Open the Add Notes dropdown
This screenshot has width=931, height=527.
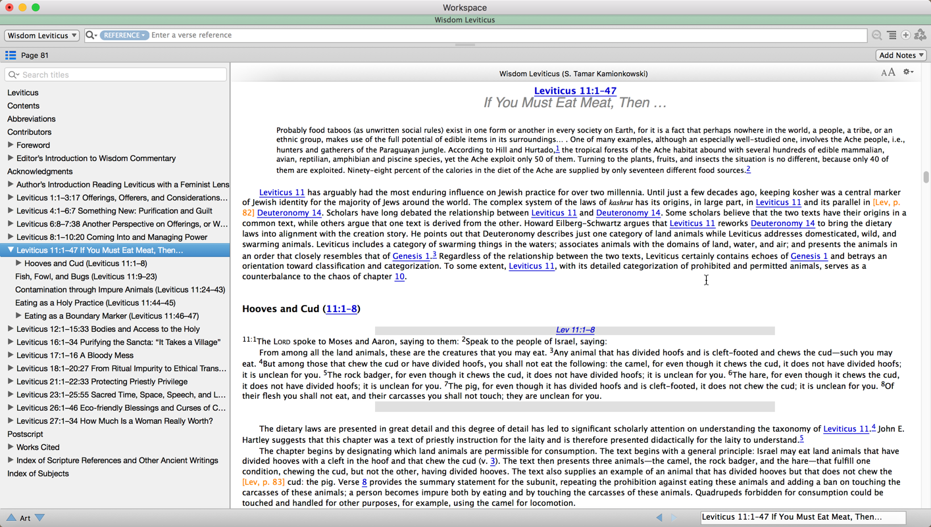pos(901,55)
